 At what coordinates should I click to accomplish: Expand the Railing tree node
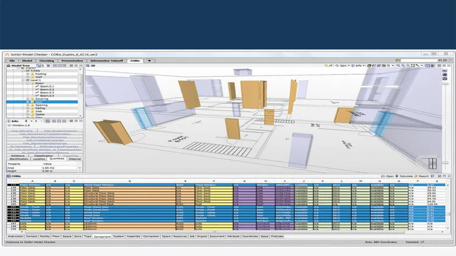(x=28, y=108)
